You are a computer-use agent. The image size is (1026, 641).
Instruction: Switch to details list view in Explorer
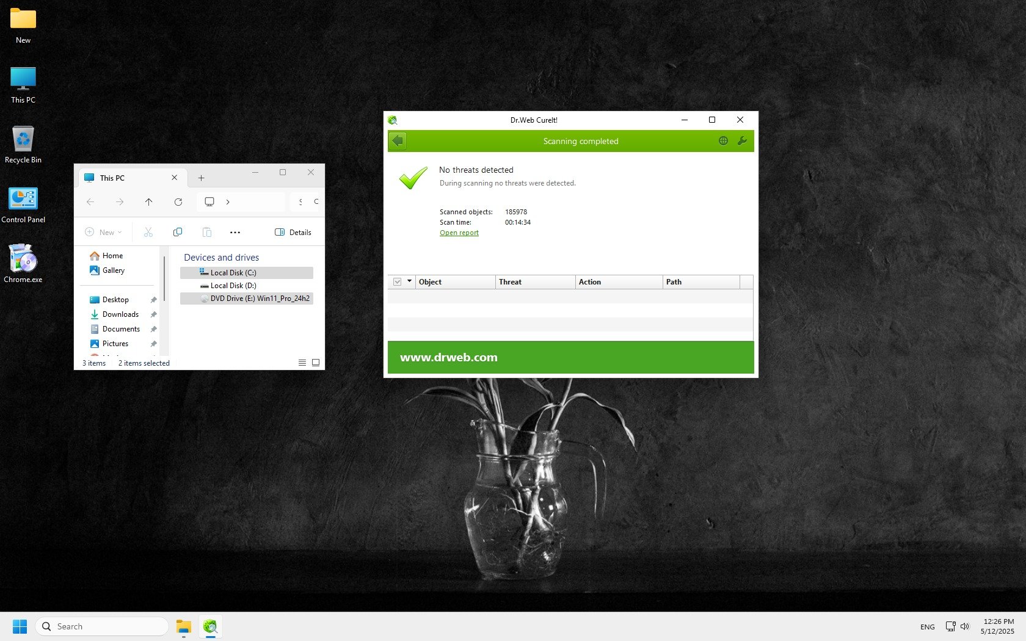point(302,363)
